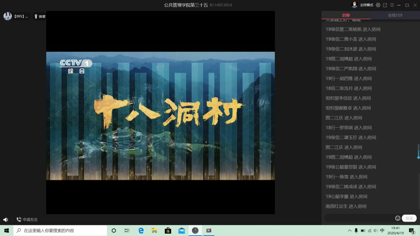Viewport: 420px width, 236px height.
Task: Click chat line 19公韶李露 进入房间
Action: point(346,196)
